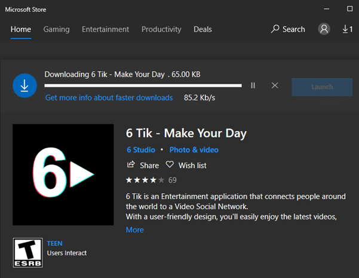
Task: Open the Home tab
Action: pos(21,29)
